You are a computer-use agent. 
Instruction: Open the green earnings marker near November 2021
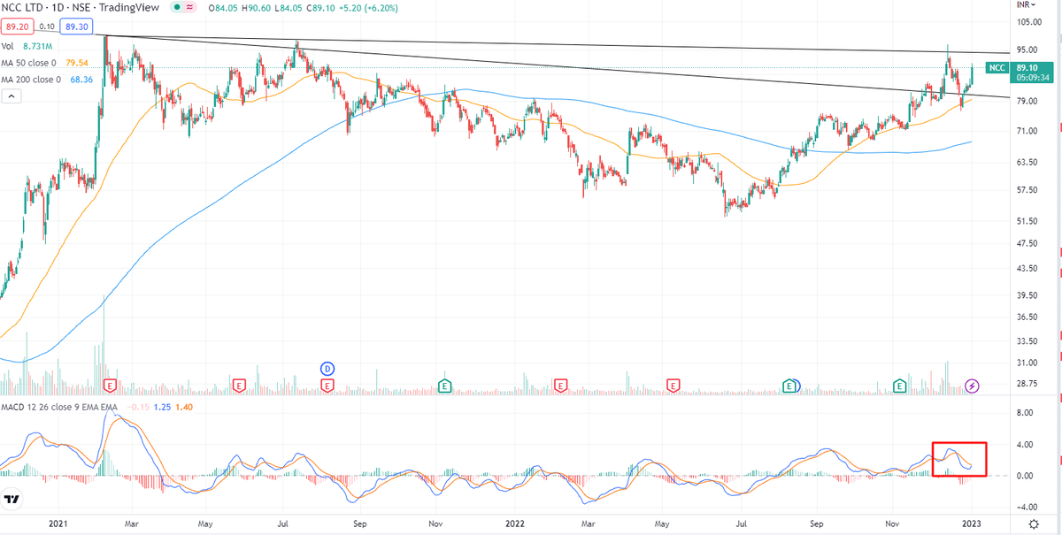pyautogui.click(x=445, y=386)
